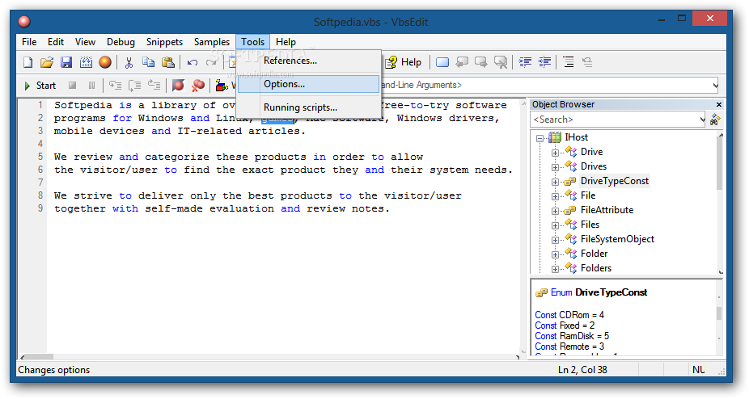Click the Cut scissors icon
The width and height of the screenshot is (749, 399).
tap(129, 62)
